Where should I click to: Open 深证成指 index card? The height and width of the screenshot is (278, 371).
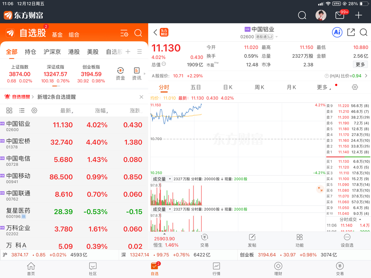click(x=55, y=74)
